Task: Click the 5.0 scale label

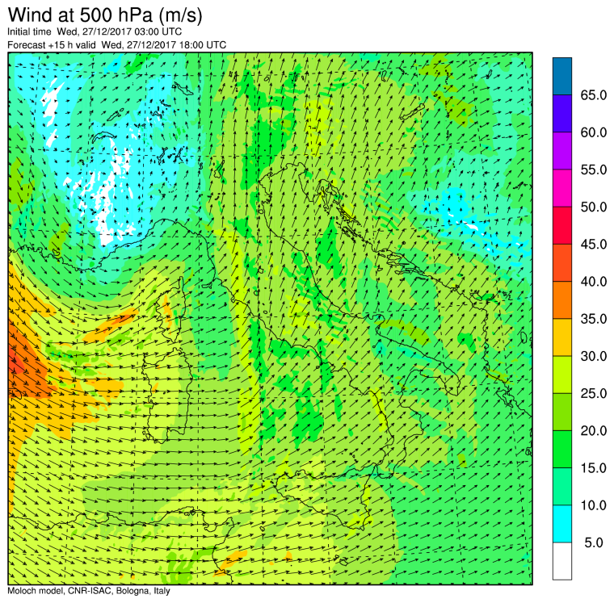Action: (x=594, y=542)
